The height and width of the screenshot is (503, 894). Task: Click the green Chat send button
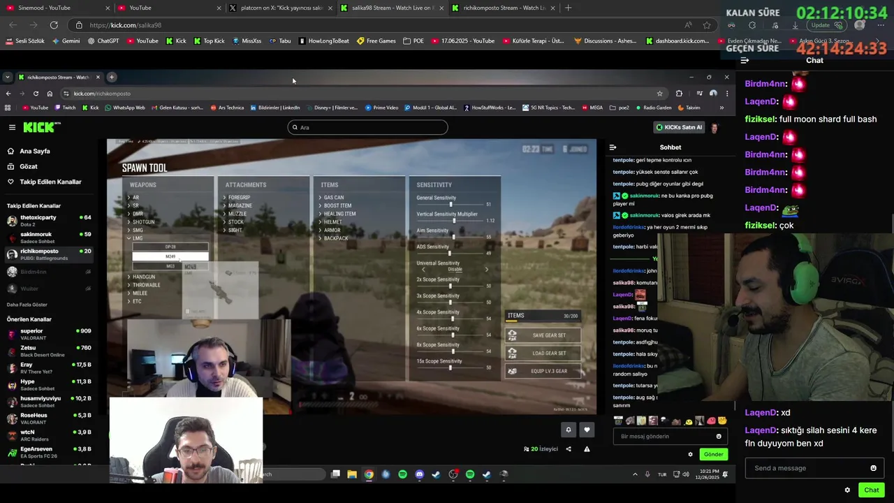point(872,490)
